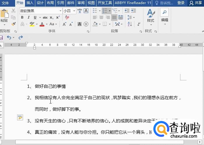Switch to the 插入 ribbon tab

point(30,3)
